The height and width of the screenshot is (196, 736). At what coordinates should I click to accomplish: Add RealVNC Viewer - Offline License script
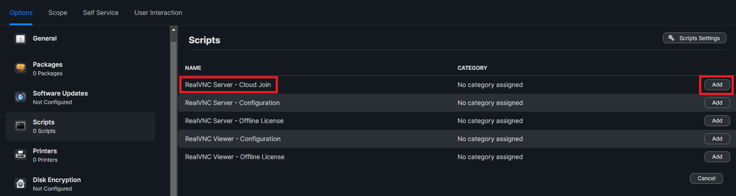[717, 157]
